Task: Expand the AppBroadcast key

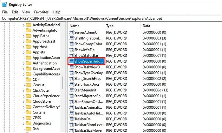Action: [24, 42]
